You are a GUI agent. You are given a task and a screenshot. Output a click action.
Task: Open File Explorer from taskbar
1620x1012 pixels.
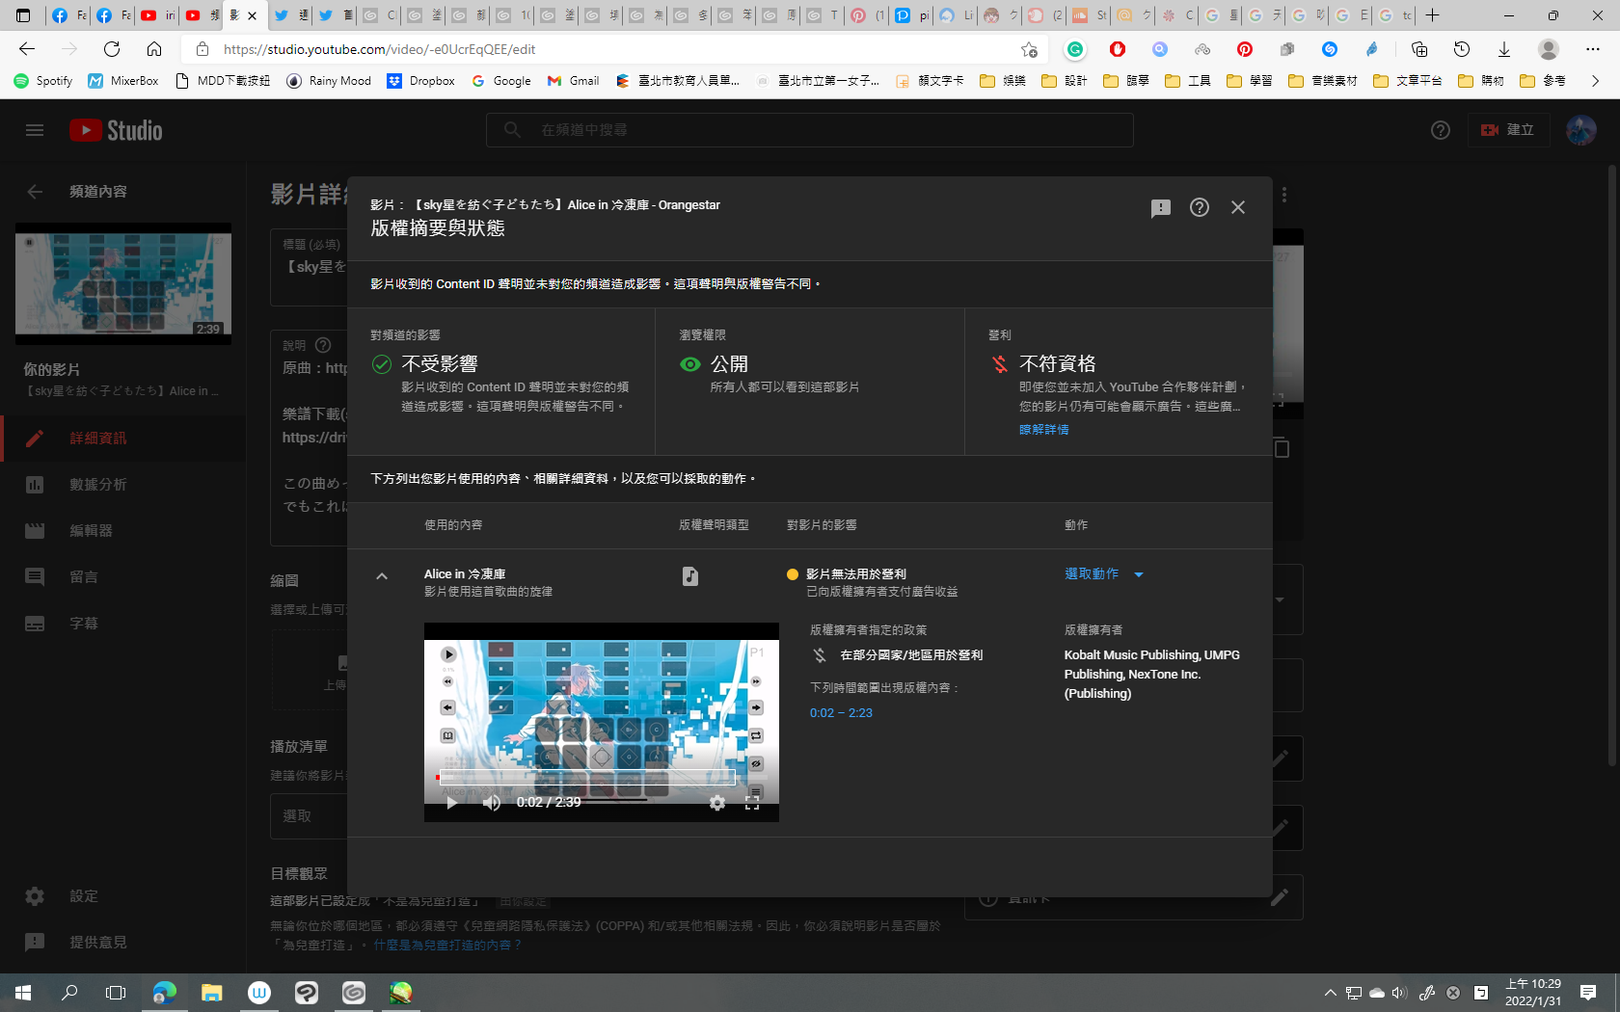coord(212,993)
